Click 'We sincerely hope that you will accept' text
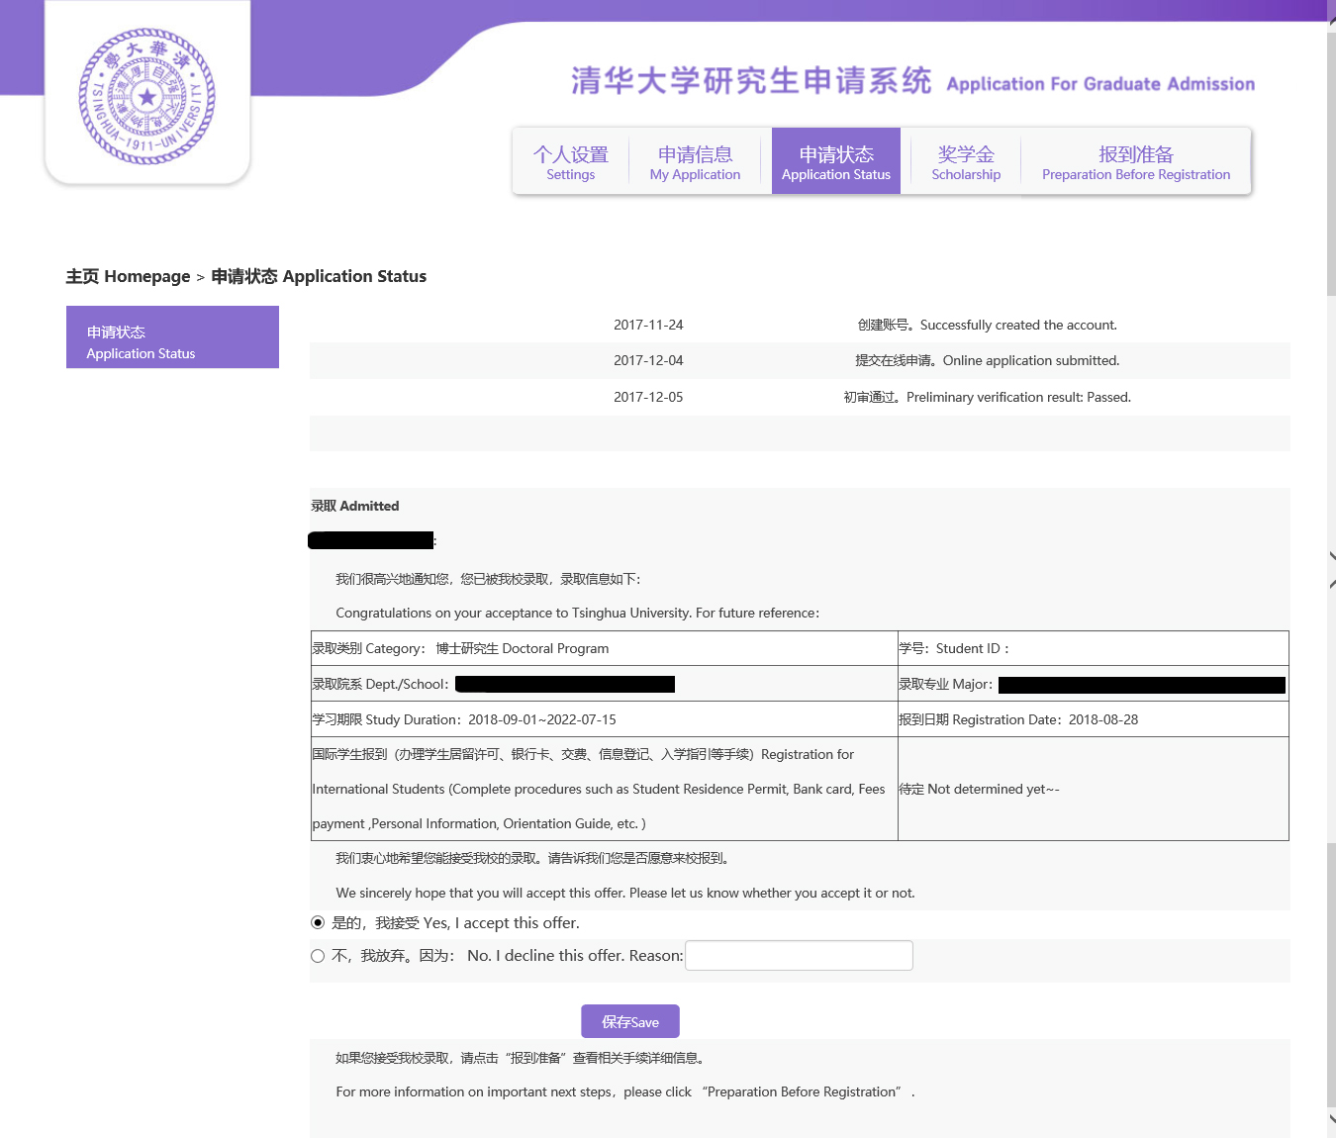 pos(625,893)
